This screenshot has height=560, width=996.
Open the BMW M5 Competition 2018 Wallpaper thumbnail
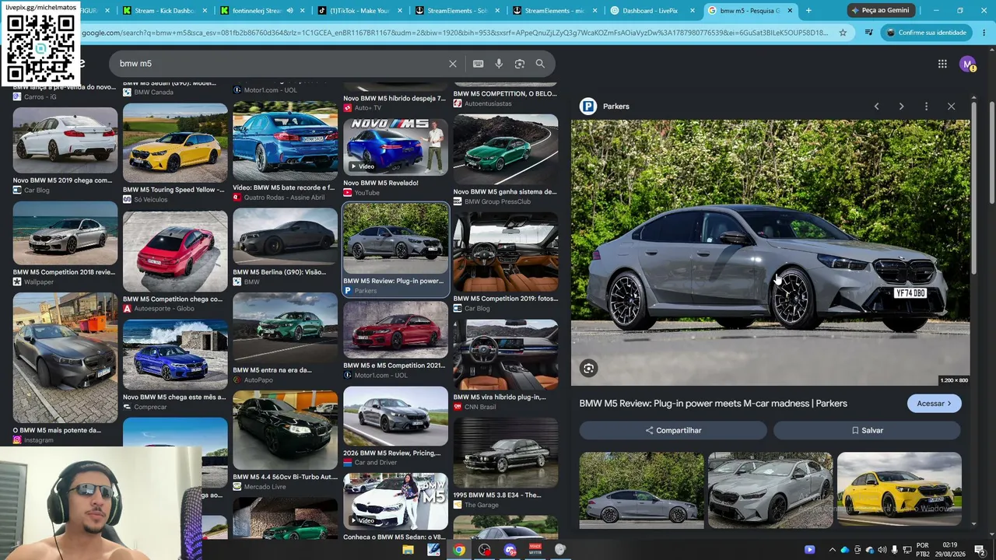[65, 233]
